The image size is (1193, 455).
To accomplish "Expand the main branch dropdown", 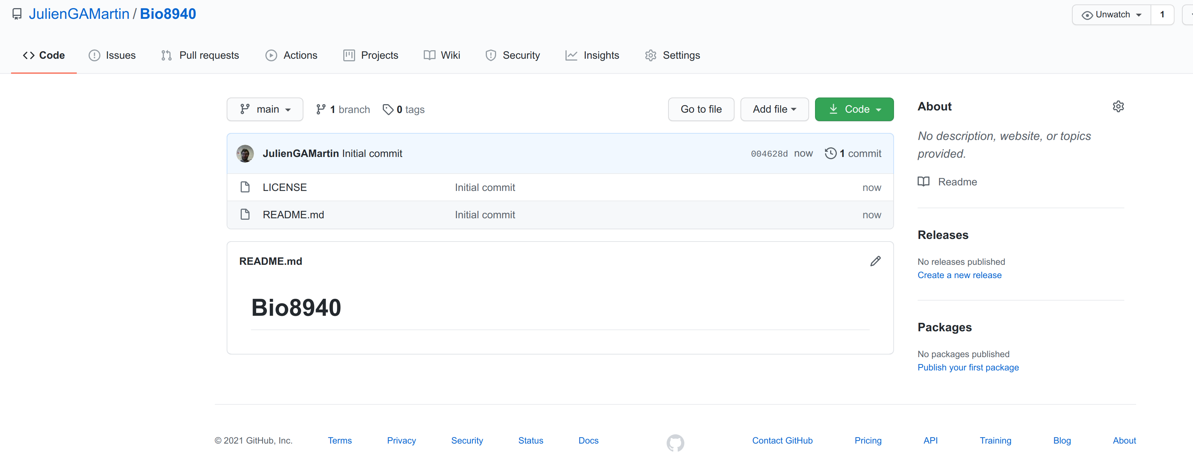I will (x=265, y=109).
